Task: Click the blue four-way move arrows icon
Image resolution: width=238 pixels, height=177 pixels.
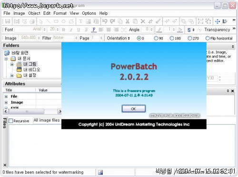Action: 218,21
